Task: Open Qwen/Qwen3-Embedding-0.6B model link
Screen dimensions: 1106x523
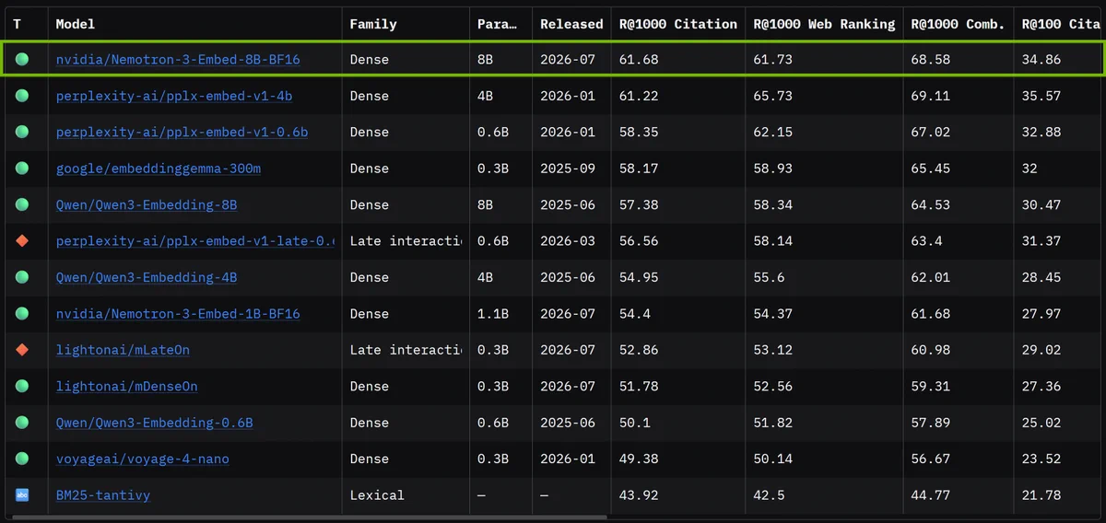Action: (155, 423)
